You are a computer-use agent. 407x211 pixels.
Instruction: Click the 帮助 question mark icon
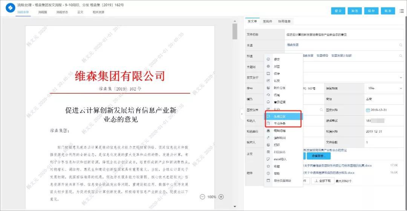tap(268, 173)
